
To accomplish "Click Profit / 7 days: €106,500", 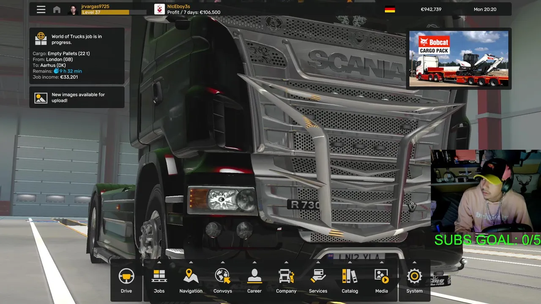I will (x=194, y=13).
